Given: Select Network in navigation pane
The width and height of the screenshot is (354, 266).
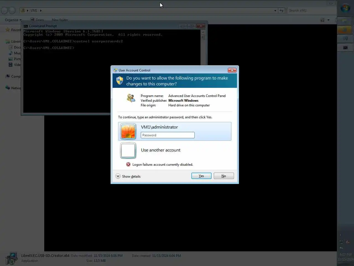Looking at the screenshot, I should point(13,88).
